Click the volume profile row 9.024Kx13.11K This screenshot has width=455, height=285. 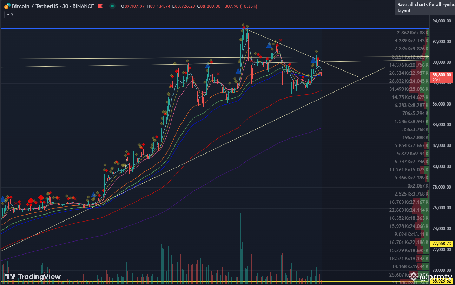[411, 234]
